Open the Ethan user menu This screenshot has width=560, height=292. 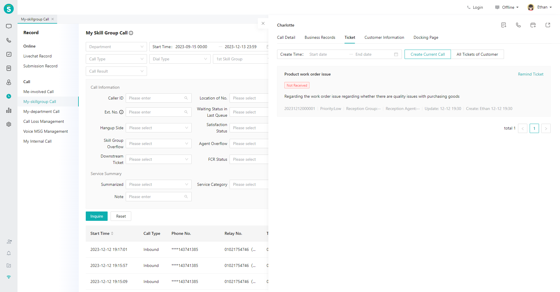click(x=540, y=7)
